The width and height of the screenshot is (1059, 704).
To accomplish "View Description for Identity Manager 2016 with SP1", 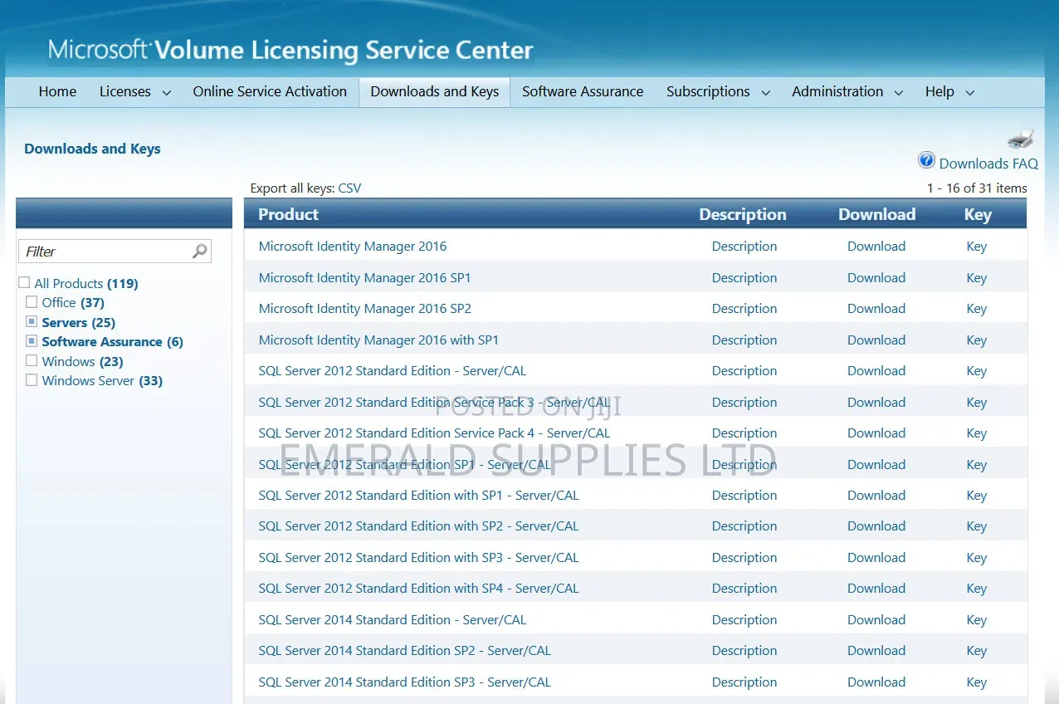I will [x=744, y=340].
